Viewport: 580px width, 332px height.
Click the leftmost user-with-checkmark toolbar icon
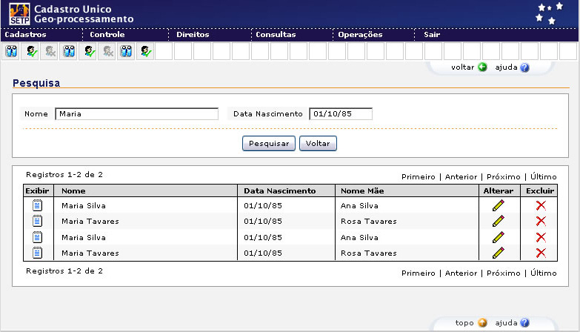tap(30, 52)
